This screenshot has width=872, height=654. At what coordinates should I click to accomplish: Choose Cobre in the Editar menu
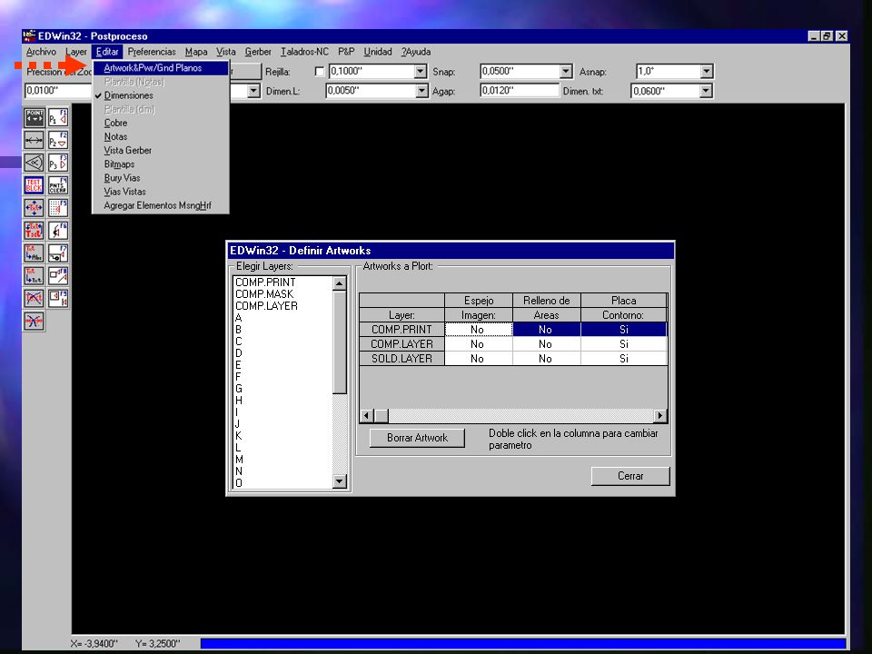161,123
